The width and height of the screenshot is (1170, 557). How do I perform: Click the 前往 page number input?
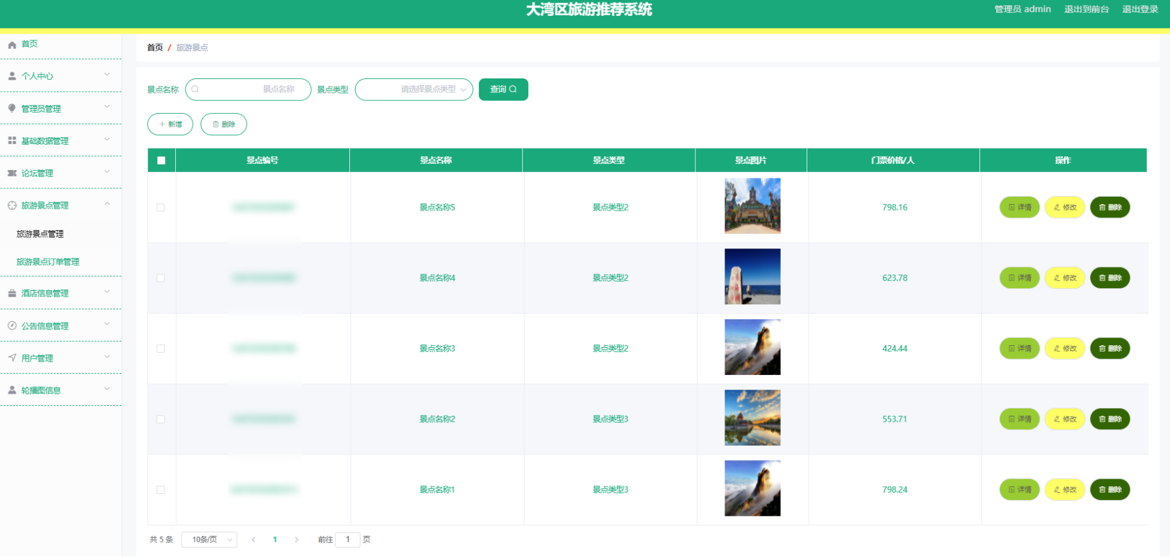pyautogui.click(x=347, y=539)
